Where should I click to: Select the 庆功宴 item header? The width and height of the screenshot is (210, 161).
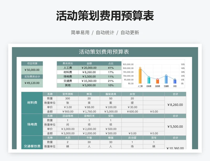click(132, 138)
